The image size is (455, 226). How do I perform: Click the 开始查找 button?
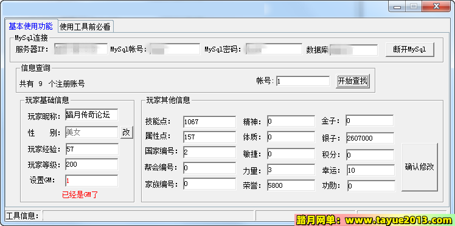coord(353,81)
